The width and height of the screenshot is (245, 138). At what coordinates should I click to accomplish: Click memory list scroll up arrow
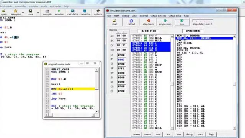coord(172,36)
